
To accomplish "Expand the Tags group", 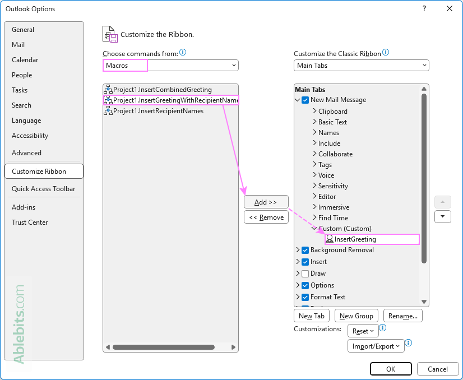I will 314,164.
